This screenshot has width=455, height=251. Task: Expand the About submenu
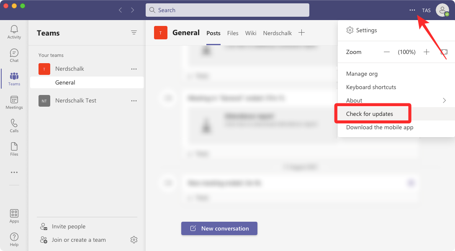354,100
